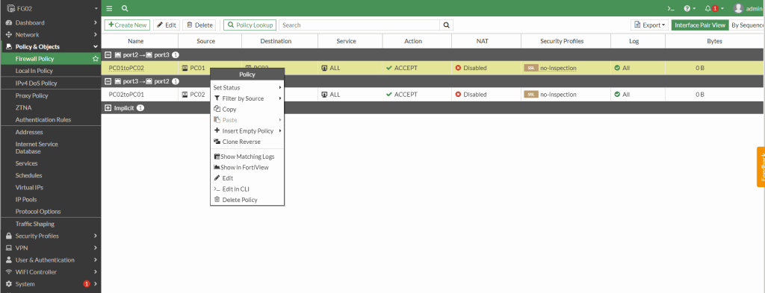This screenshot has width=765, height=293.
Task: Choose Edit in CLI
Action: [247, 189]
